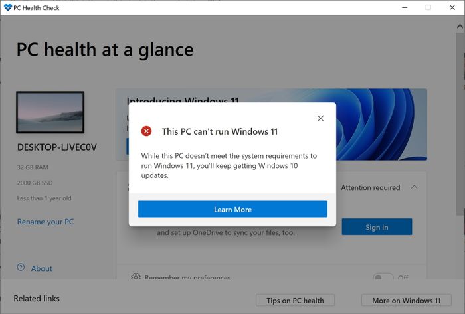Open Tips on PC health
This screenshot has height=314, width=465.
pyautogui.click(x=295, y=300)
